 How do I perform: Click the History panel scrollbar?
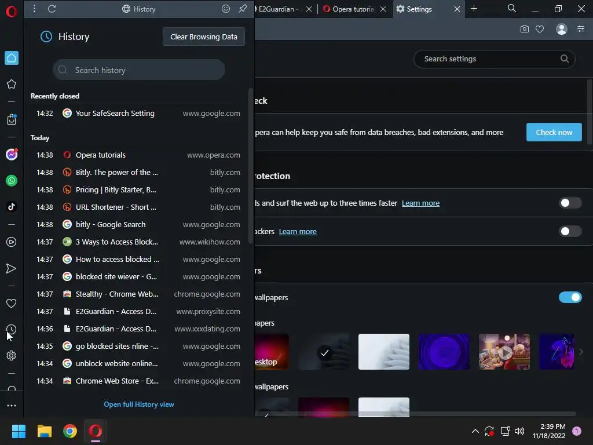250,166
